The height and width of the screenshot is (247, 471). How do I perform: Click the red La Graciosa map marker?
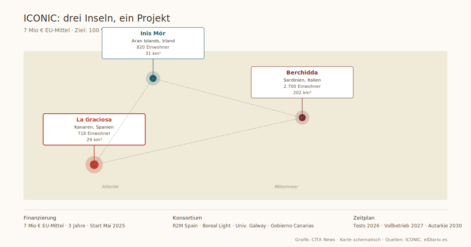[94, 165]
